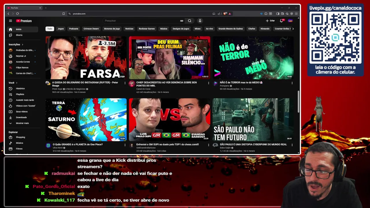Select the Crimson Desert filter chip
The image size is (370, 208).
91,29
